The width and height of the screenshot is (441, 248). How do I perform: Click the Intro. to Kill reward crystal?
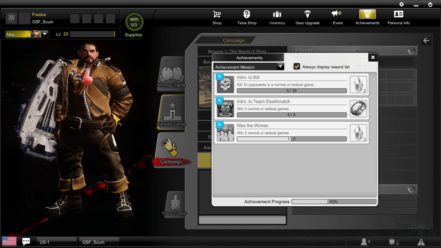tap(358, 85)
